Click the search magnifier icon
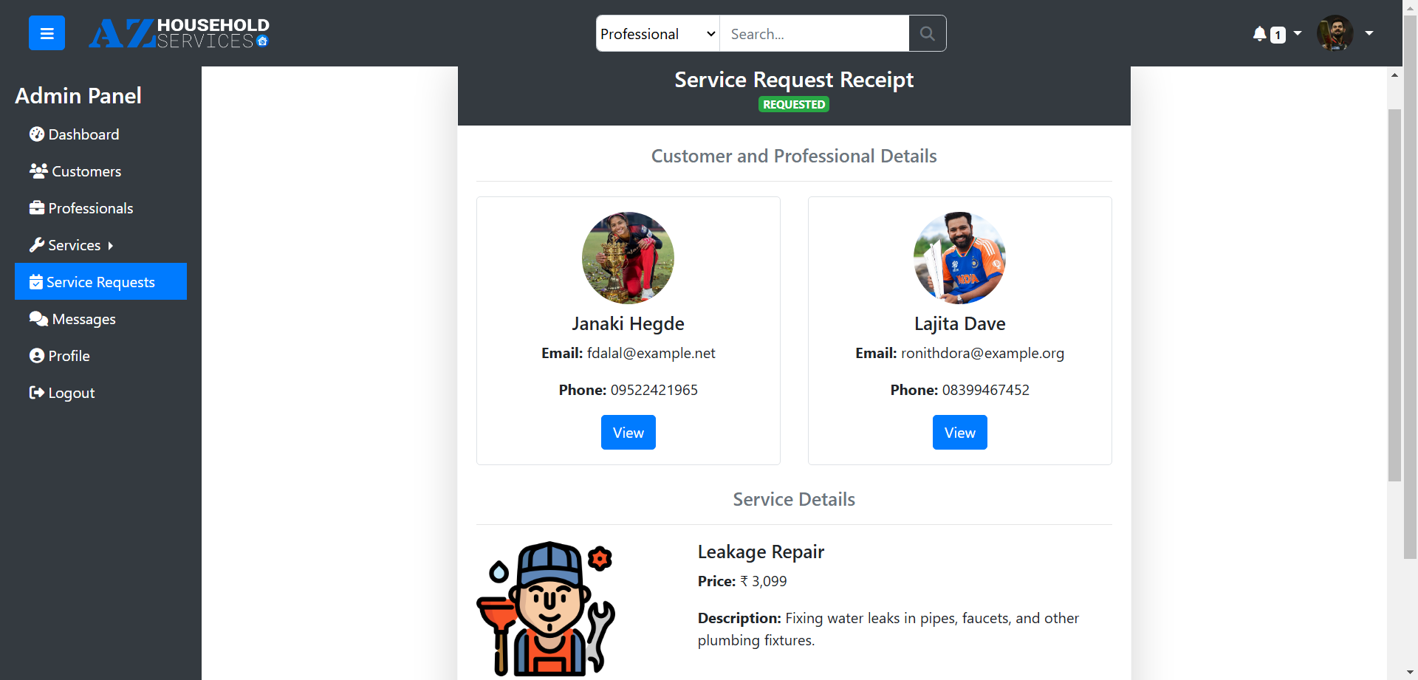 [x=927, y=33]
